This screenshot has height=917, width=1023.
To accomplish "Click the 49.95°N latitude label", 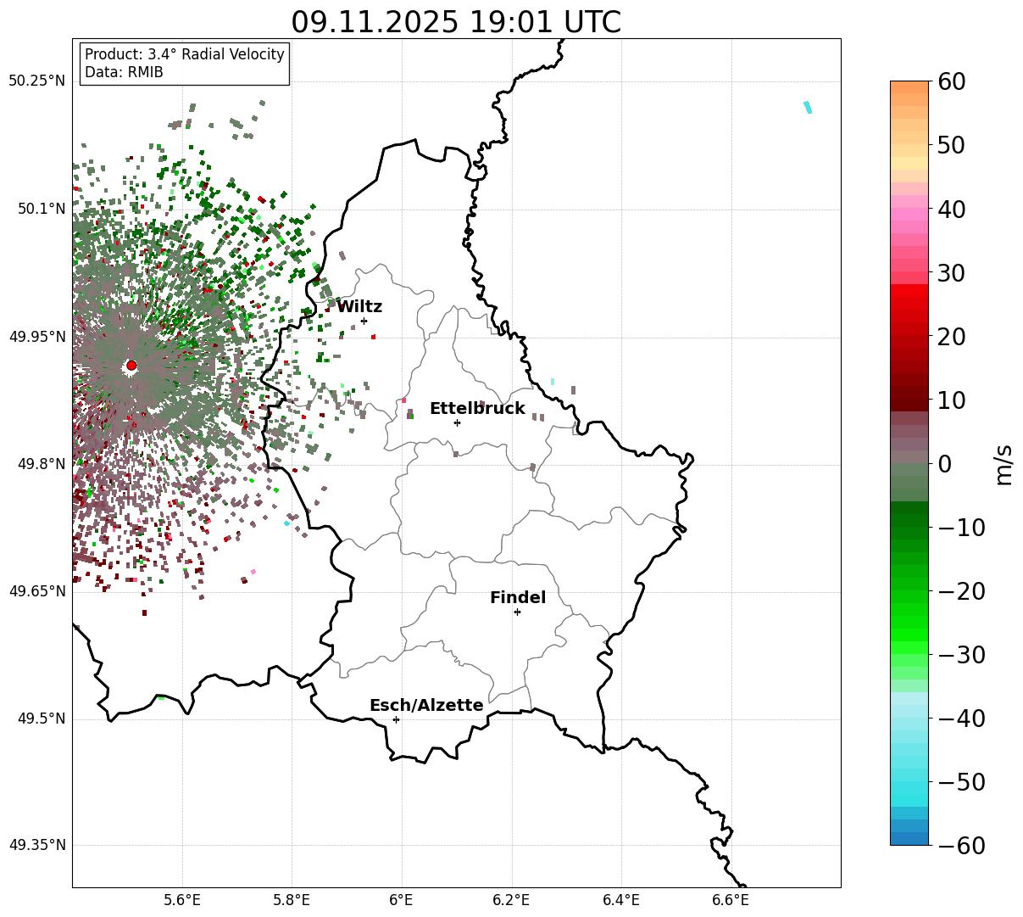I will coord(36,337).
